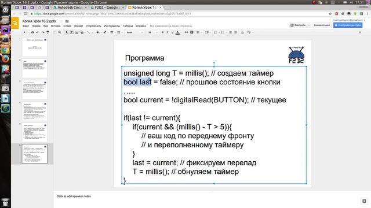Open the bulleted list dropdown

223,32
